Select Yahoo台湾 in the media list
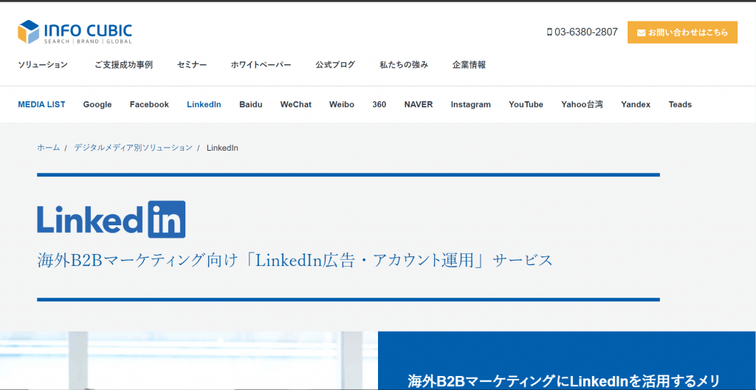The height and width of the screenshot is (390, 756). (582, 104)
